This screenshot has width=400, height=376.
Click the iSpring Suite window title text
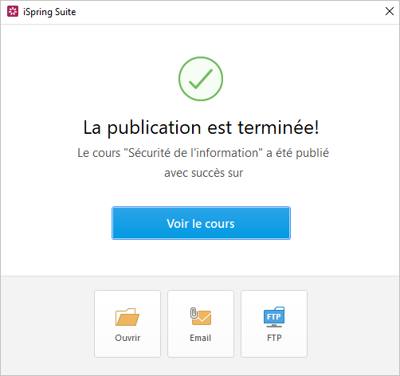[49, 12]
